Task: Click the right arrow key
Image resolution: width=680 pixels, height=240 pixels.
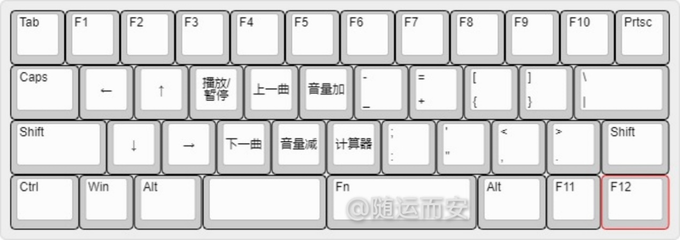Action: pyautogui.click(x=189, y=147)
